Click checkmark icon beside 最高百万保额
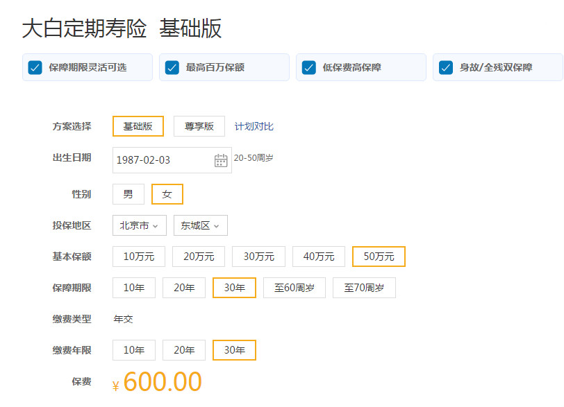Image resolution: width=564 pixels, height=407 pixels. pyautogui.click(x=172, y=67)
